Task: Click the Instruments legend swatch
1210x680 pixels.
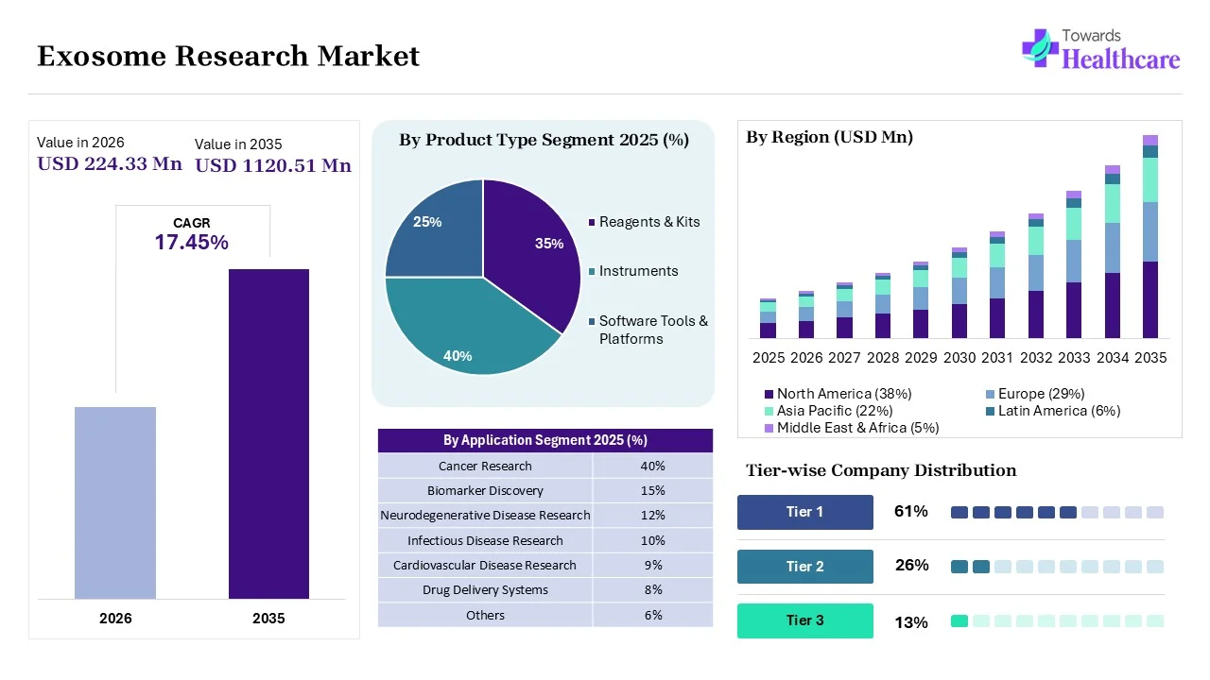Action: (x=592, y=271)
